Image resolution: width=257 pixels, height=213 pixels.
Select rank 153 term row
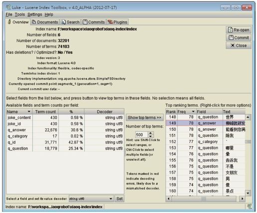pyautogui.click(x=206, y=148)
